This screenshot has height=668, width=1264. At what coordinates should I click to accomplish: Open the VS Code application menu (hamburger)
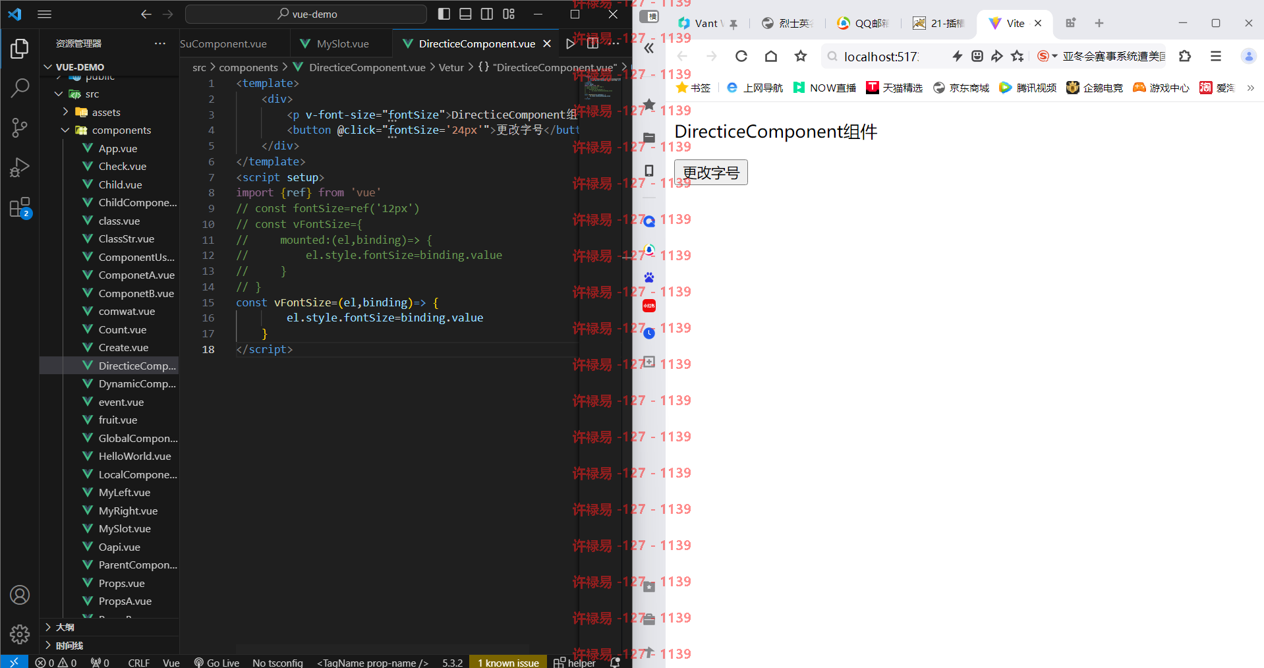click(x=44, y=14)
